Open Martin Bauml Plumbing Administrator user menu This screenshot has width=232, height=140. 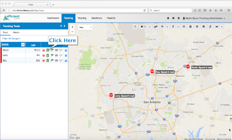coord(204,18)
